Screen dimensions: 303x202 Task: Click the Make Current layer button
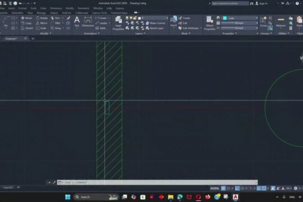155,23
